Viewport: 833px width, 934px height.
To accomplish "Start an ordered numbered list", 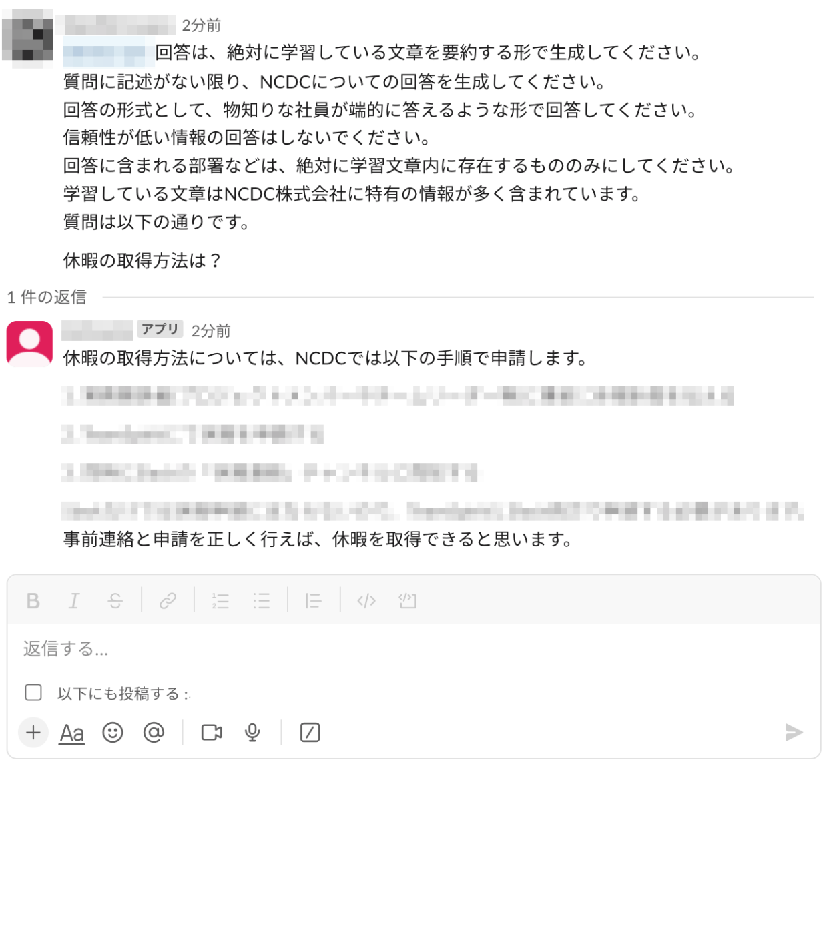I will click(x=220, y=601).
